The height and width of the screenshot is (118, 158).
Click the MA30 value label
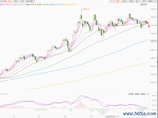click(31, 5)
